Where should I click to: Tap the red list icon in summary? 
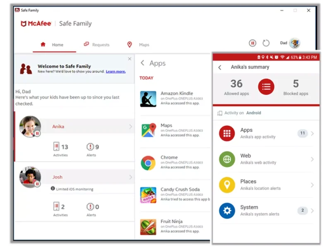[x=266, y=87]
